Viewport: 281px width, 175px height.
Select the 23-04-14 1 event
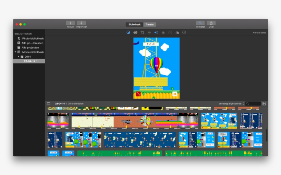click(29, 61)
